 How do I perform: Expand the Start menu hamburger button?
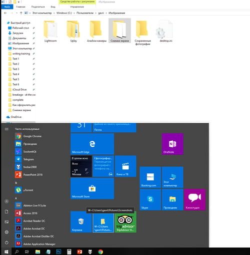point(6,129)
